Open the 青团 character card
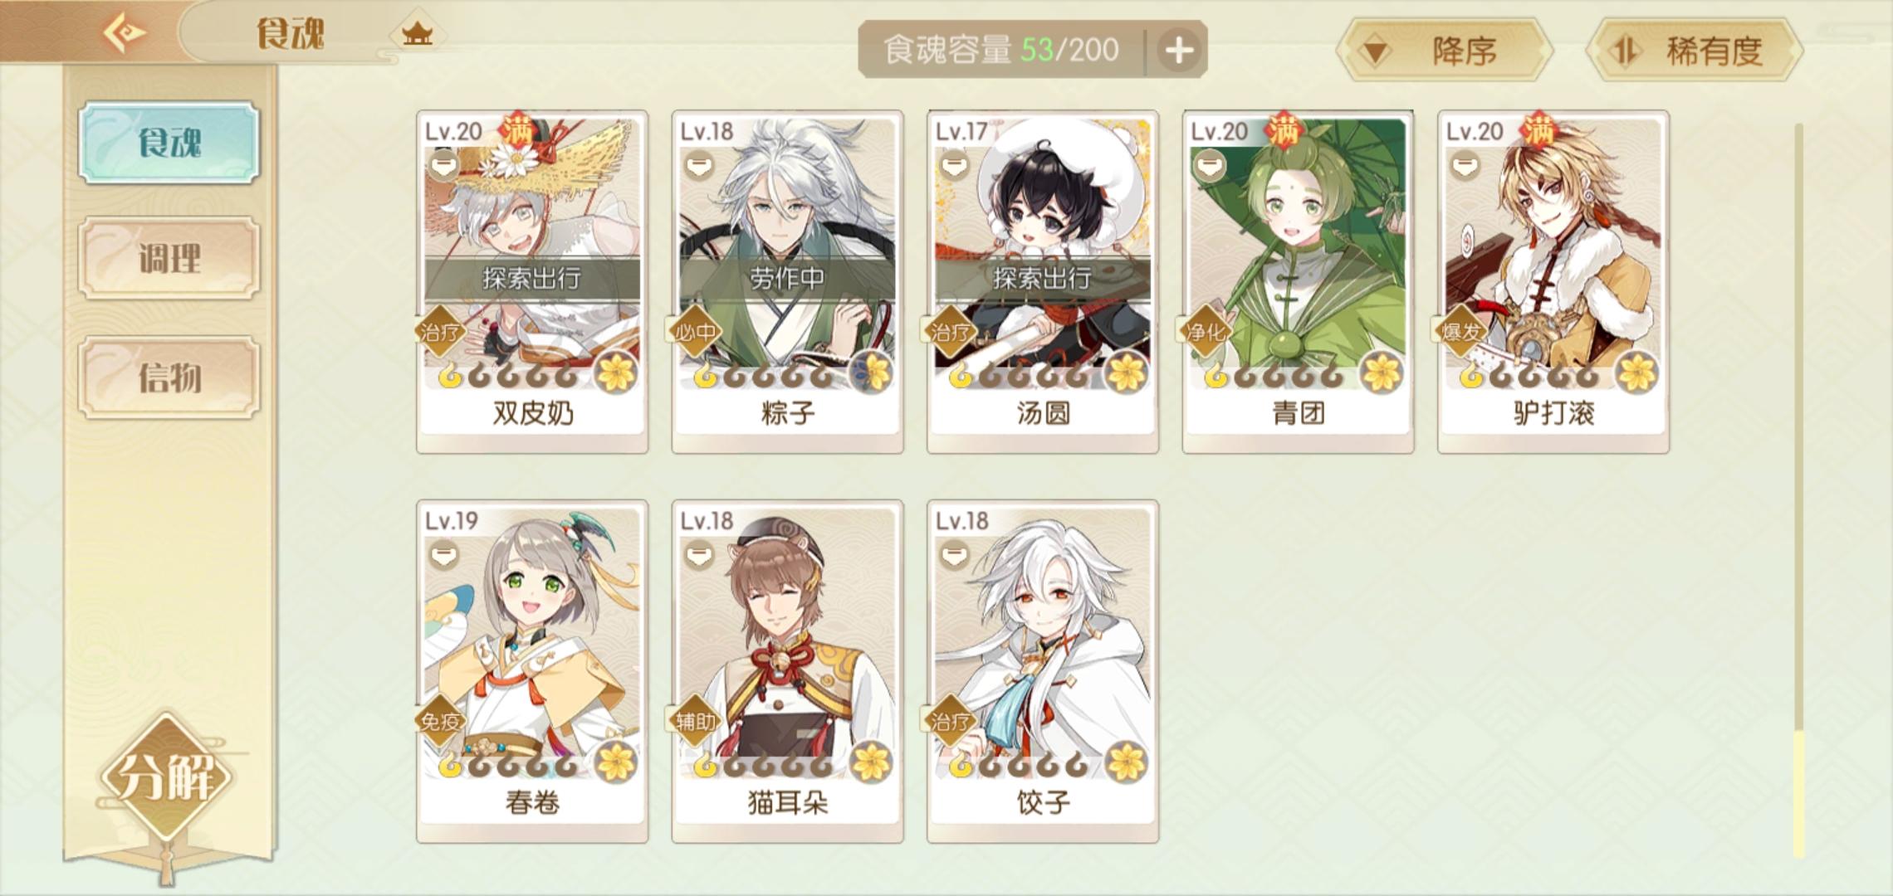Screen dimensions: 1893x896 1298,281
